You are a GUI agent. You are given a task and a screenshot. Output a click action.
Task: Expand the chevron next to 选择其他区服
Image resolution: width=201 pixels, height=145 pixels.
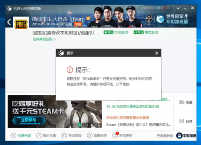(x=55, y=39)
